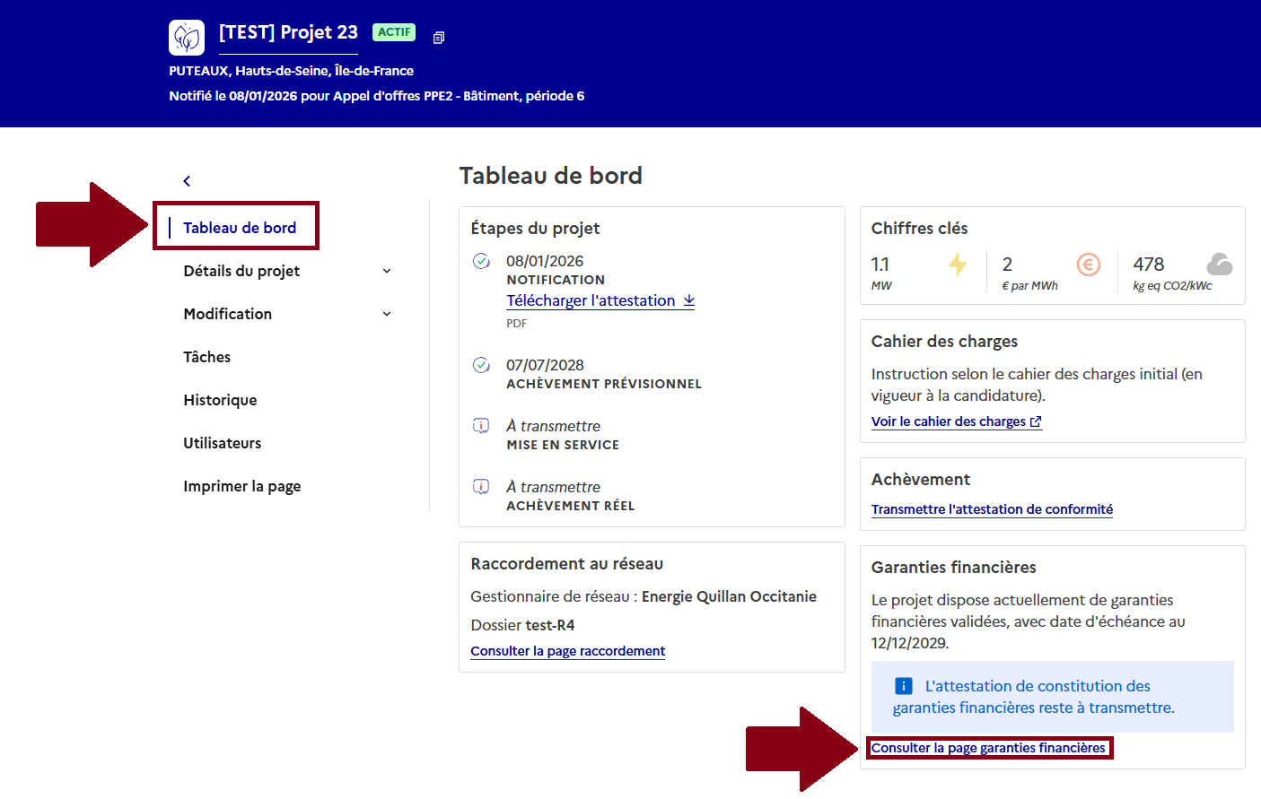Open the Tâches menu item

pos(207,357)
